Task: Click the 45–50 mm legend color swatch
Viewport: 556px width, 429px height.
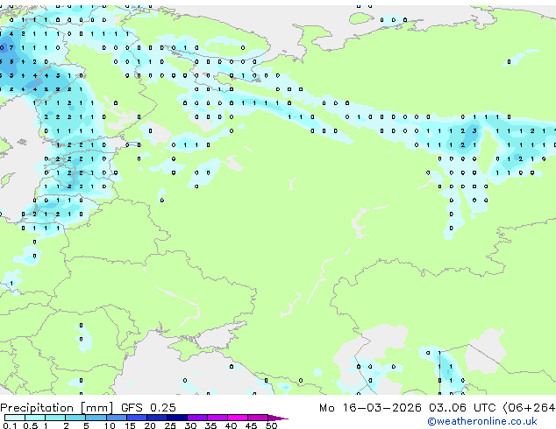Action: click(x=258, y=418)
